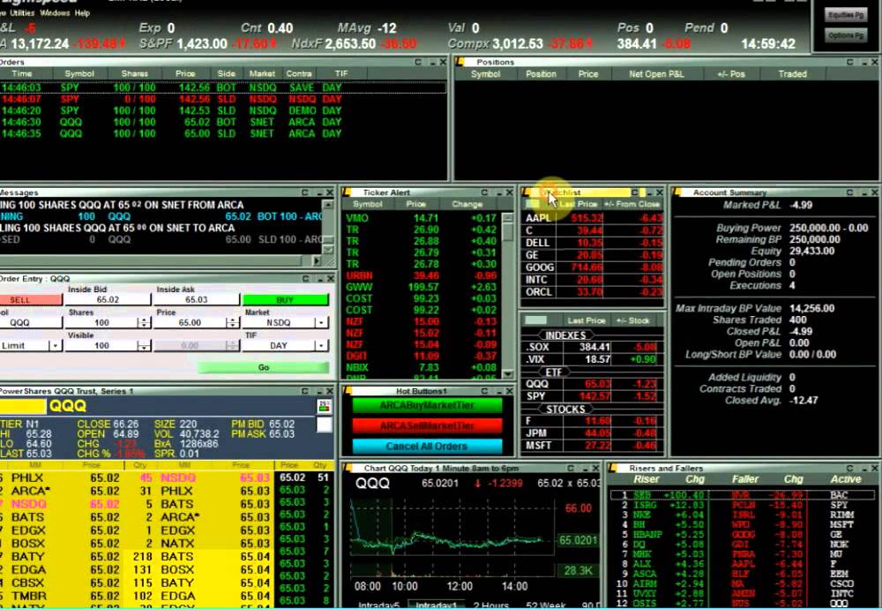Click the Go button in Order Entry
The height and width of the screenshot is (609, 882).
pos(263,367)
